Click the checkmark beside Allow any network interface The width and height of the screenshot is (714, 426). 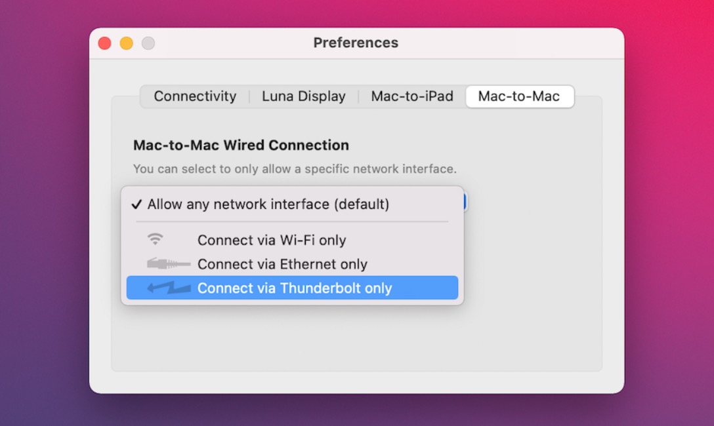pyautogui.click(x=136, y=204)
